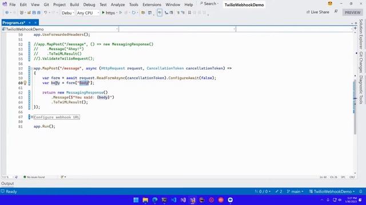Open the Debug configuration dropdown

67,13
